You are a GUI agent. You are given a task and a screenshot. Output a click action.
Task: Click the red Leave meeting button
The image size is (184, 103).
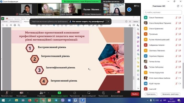[x=135, y=94]
